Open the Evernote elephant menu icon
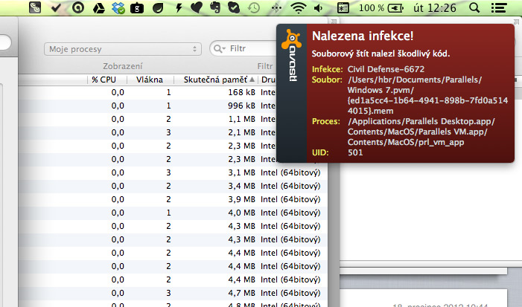Image resolution: width=522 pixels, height=307 pixels. [215, 9]
